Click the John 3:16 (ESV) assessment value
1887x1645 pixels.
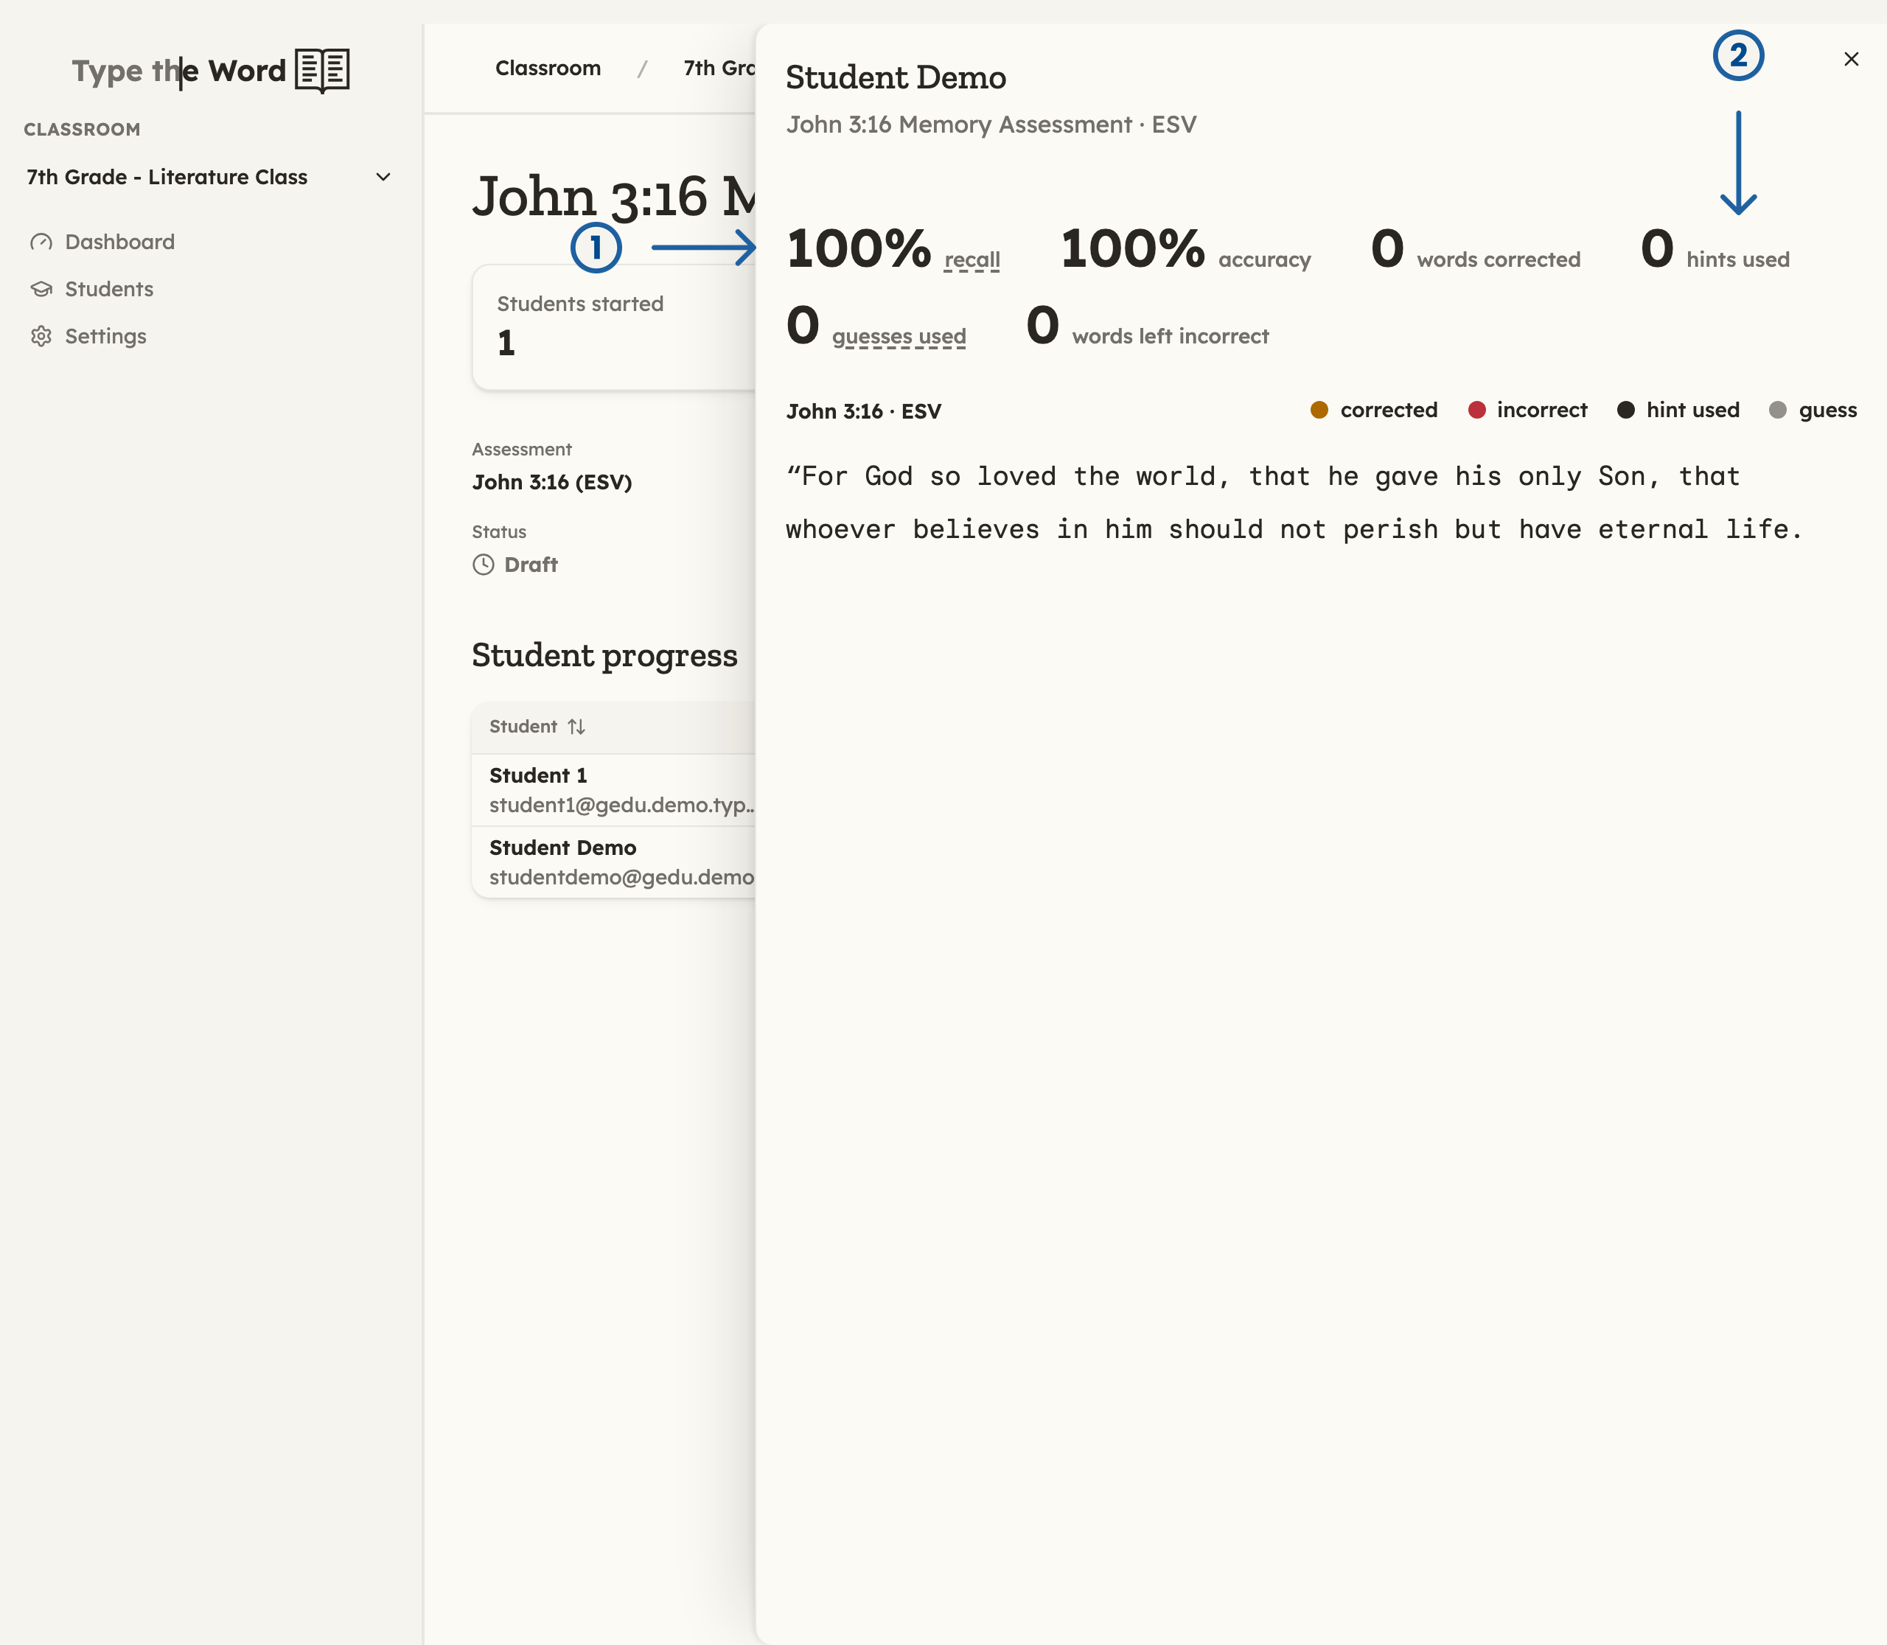click(552, 482)
